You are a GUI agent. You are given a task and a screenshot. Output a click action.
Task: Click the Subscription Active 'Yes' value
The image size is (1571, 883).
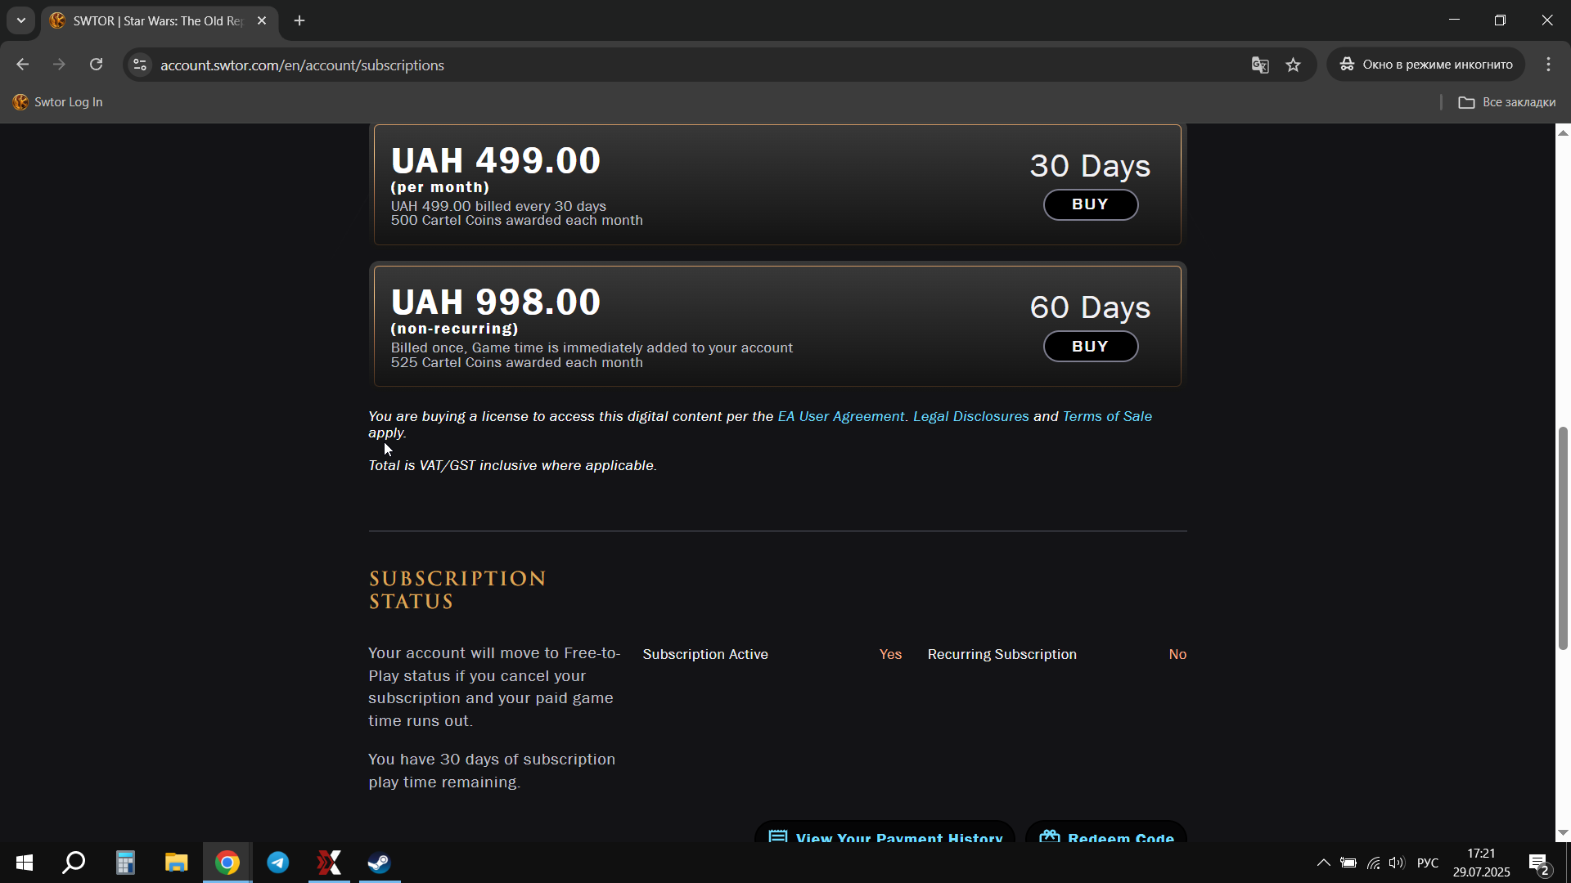point(890,654)
